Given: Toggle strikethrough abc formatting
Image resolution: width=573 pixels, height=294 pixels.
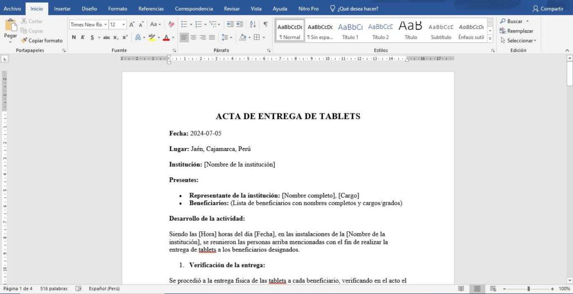Looking at the screenshot, I should pos(107,37).
